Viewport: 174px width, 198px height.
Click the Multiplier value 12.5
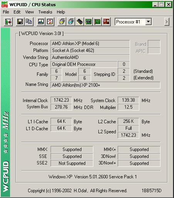pos(128,107)
